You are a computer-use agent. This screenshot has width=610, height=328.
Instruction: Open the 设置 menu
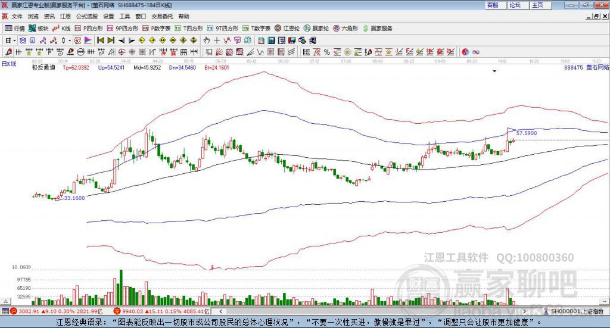[x=108, y=16]
